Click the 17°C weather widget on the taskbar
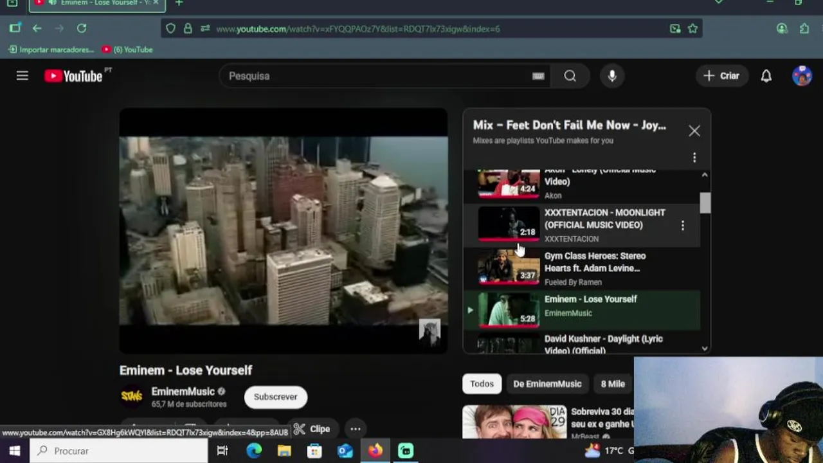This screenshot has height=463, width=823. pyautogui.click(x=608, y=451)
